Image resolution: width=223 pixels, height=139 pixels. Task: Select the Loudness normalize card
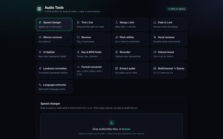[x=54, y=70]
